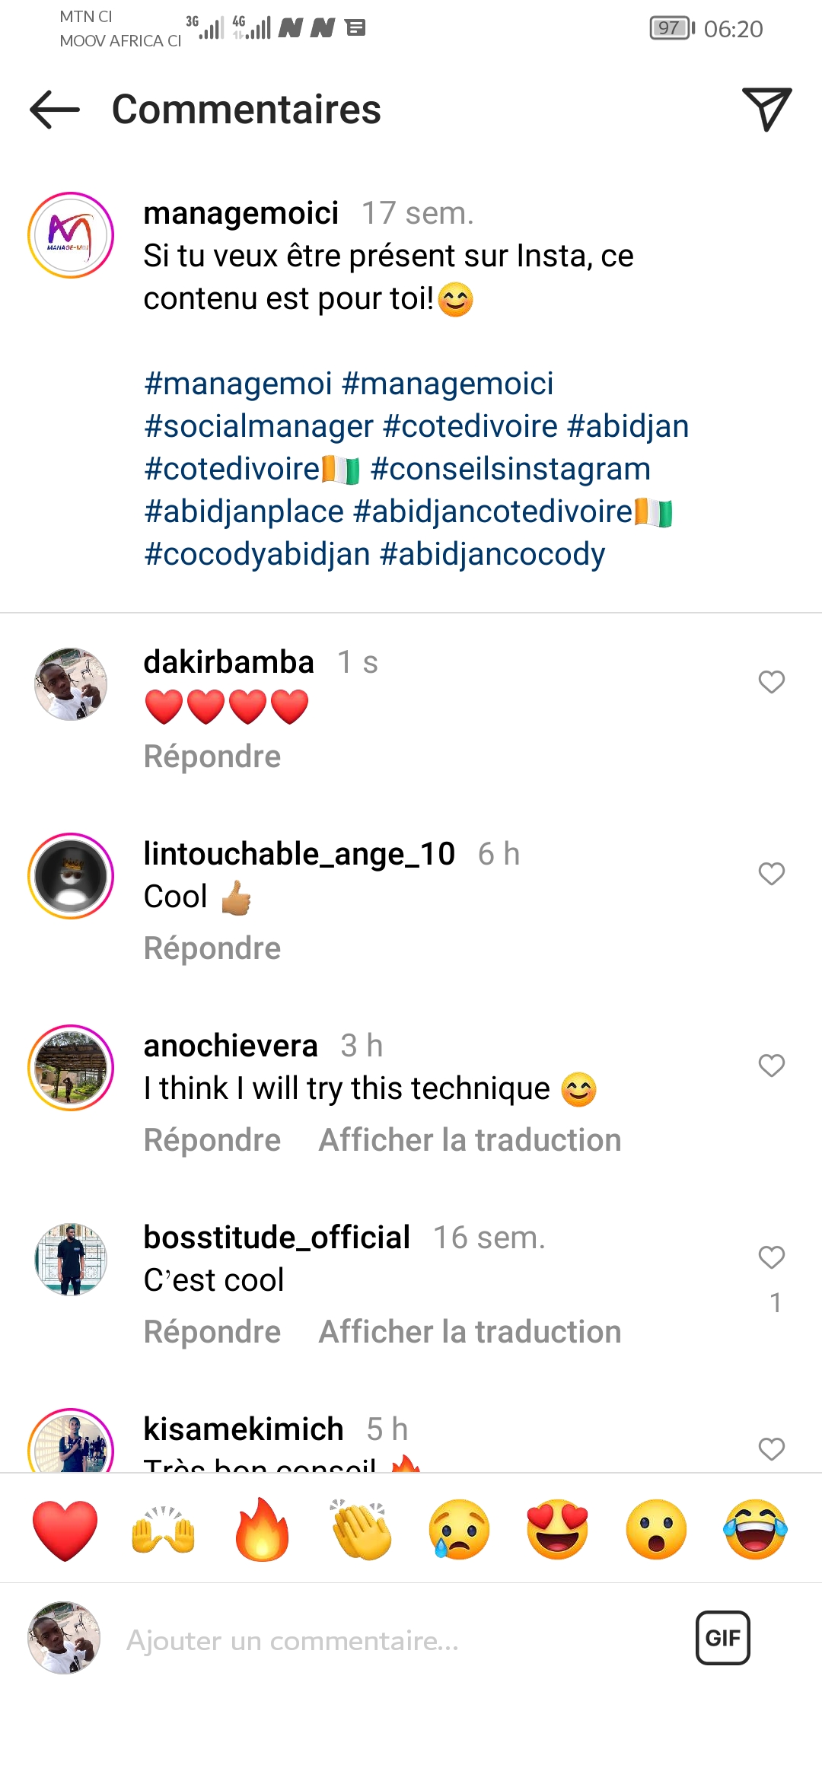The image size is (822, 1781).
Task: Like anochievera's comment
Action: (x=771, y=1066)
